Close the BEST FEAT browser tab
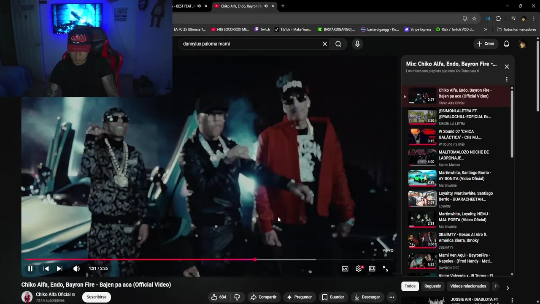 click(206, 6)
